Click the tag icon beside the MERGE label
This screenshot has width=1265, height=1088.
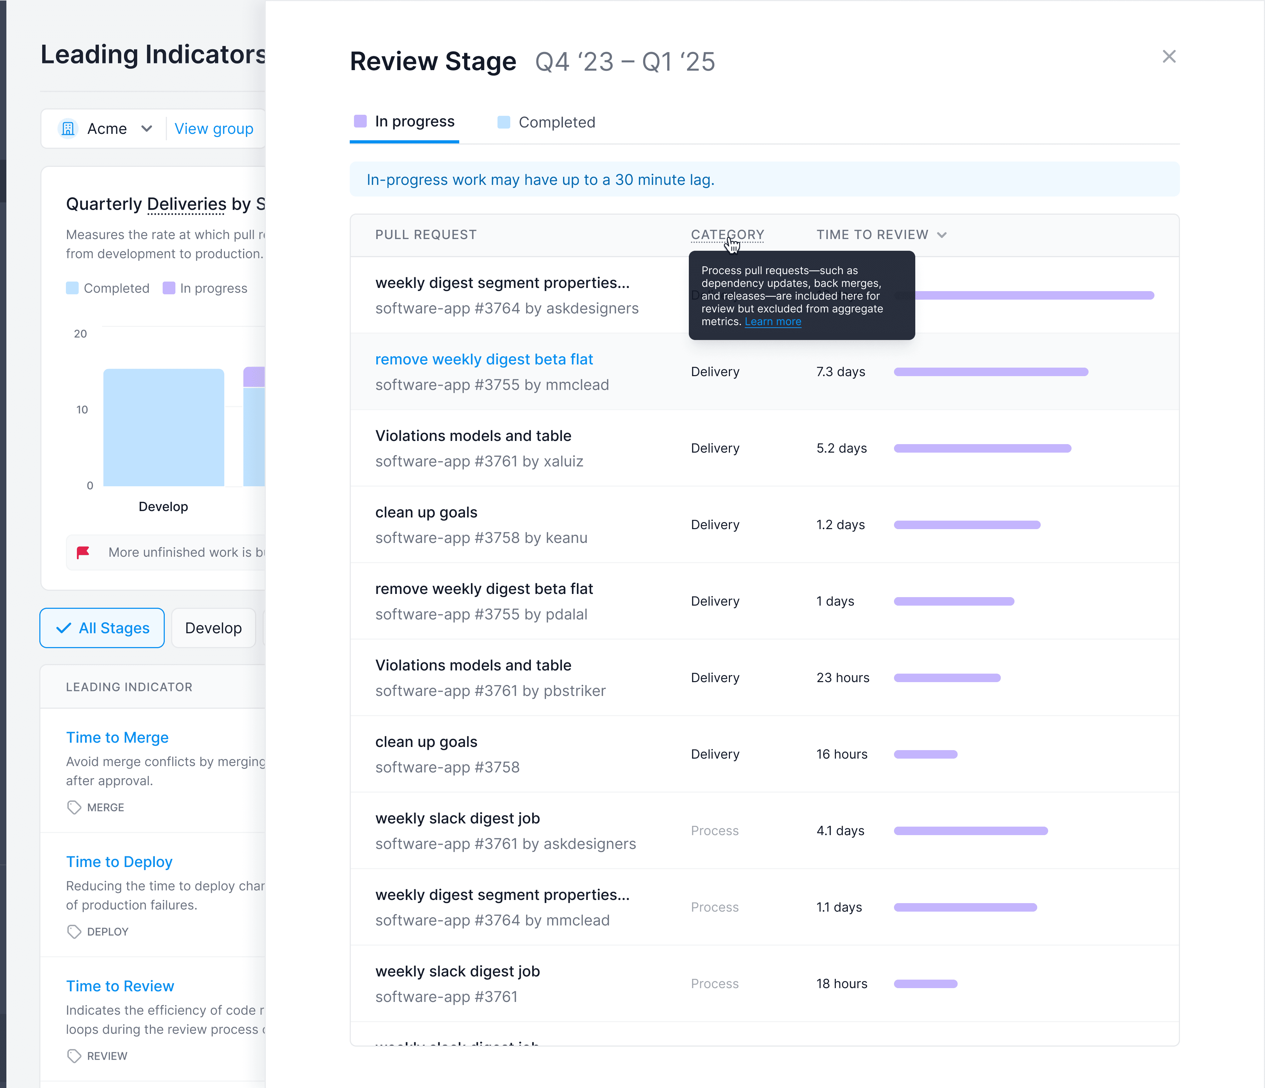[74, 807]
